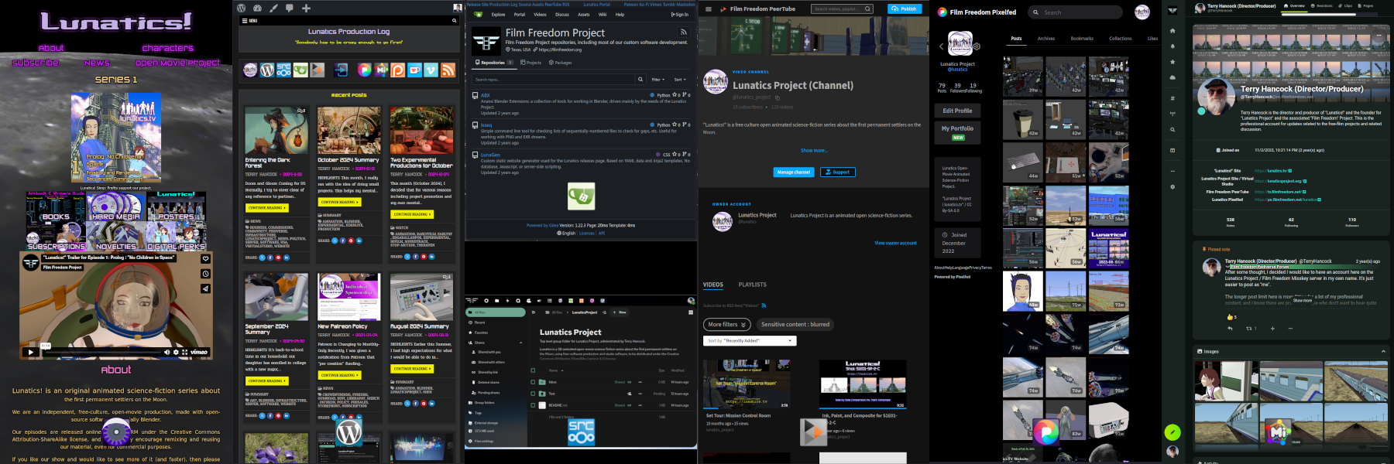Click the orange RSS feed icon in Production Log
1394x464 pixels.
point(448,70)
